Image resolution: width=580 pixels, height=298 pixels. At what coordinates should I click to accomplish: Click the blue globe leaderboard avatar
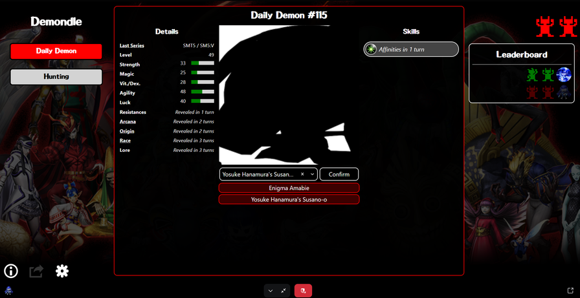pyautogui.click(x=564, y=74)
